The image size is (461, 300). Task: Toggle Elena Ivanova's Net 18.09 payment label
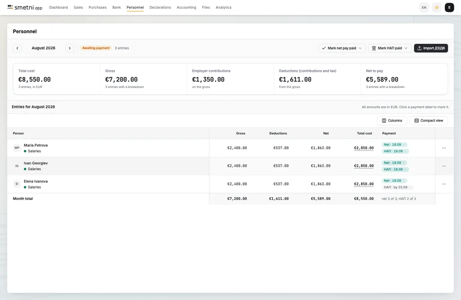[x=394, y=181]
